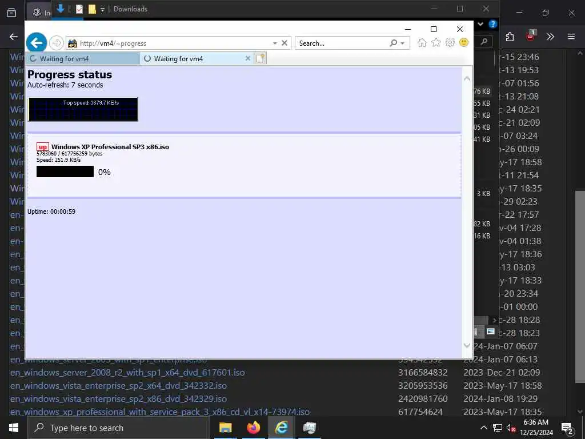Click the red 'up' badge beside the file
The width and height of the screenshot is (585, 439).
click(x=43, y=147)
